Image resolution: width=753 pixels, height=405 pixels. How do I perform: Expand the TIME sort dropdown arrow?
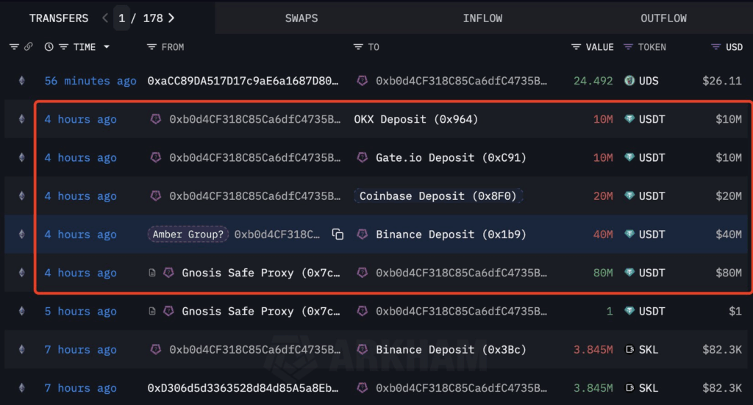107,47
